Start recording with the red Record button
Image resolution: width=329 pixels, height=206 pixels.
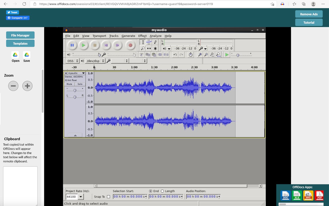130,45
